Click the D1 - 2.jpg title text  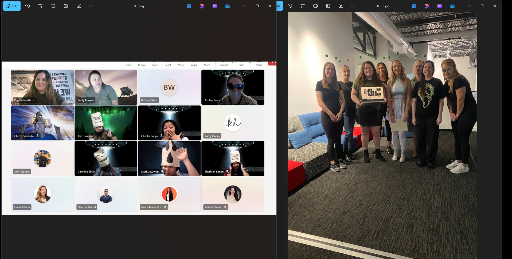click(382, 6)
